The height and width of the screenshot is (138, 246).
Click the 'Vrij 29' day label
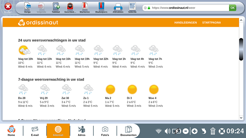[x=44, y=98]
